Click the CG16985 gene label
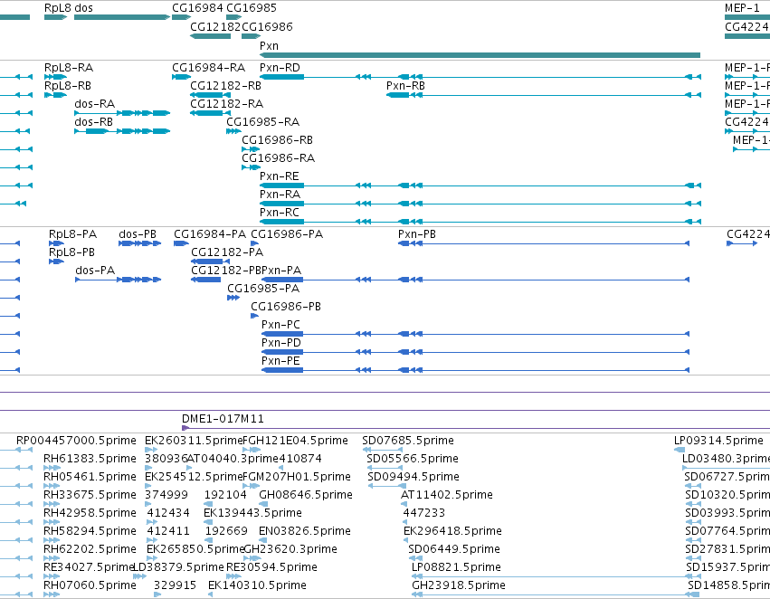 (252, 8)
